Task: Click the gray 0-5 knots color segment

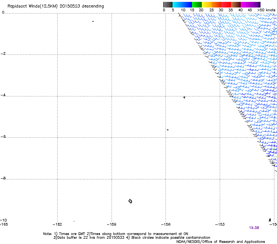Action: (168, 5)
